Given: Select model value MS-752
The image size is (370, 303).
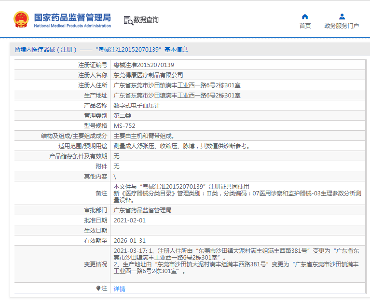Looking at the screenshot, I should pyautogui.click(x=124, y=126).
